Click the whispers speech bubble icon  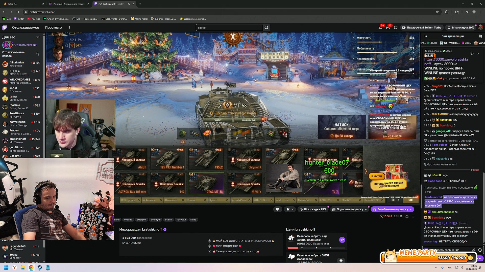tap(396, 28)
